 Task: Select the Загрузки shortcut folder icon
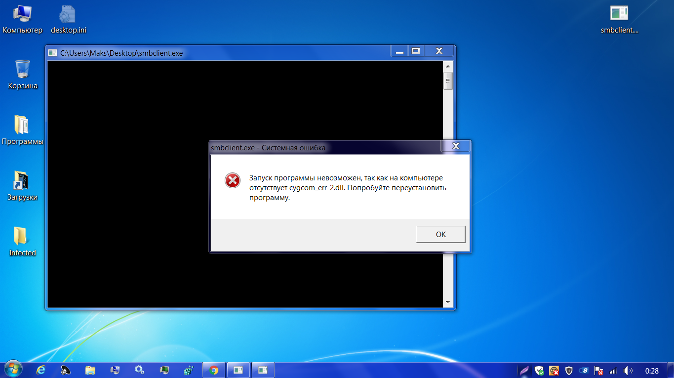[x=23, y=186]
